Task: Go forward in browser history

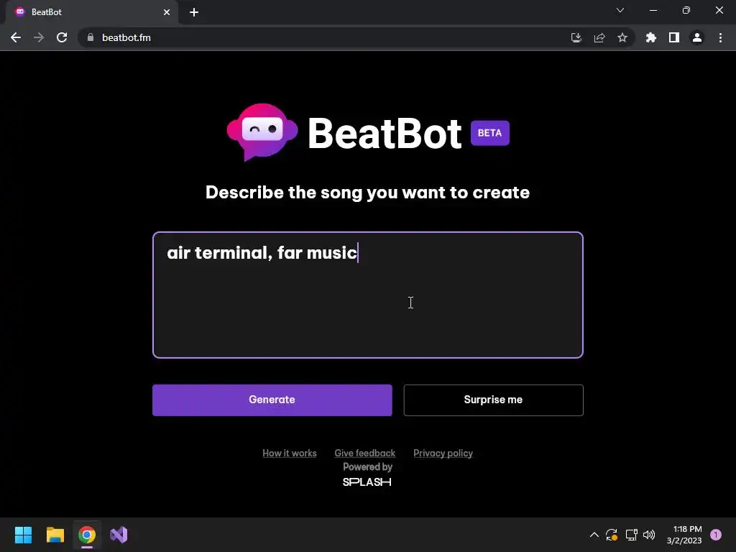Action: [39, 37]
